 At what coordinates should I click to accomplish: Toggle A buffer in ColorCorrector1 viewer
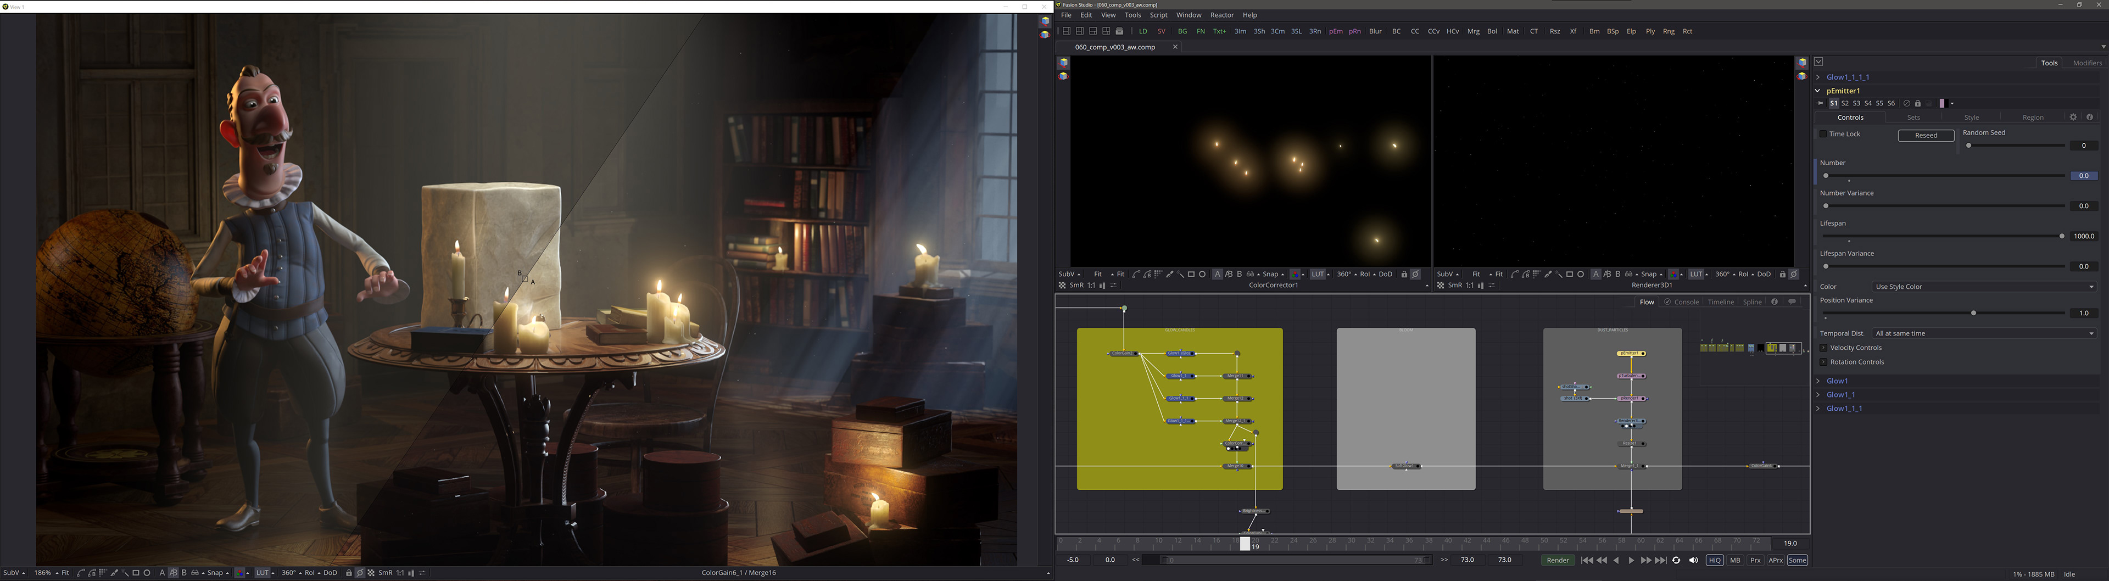click(1218, 274)
